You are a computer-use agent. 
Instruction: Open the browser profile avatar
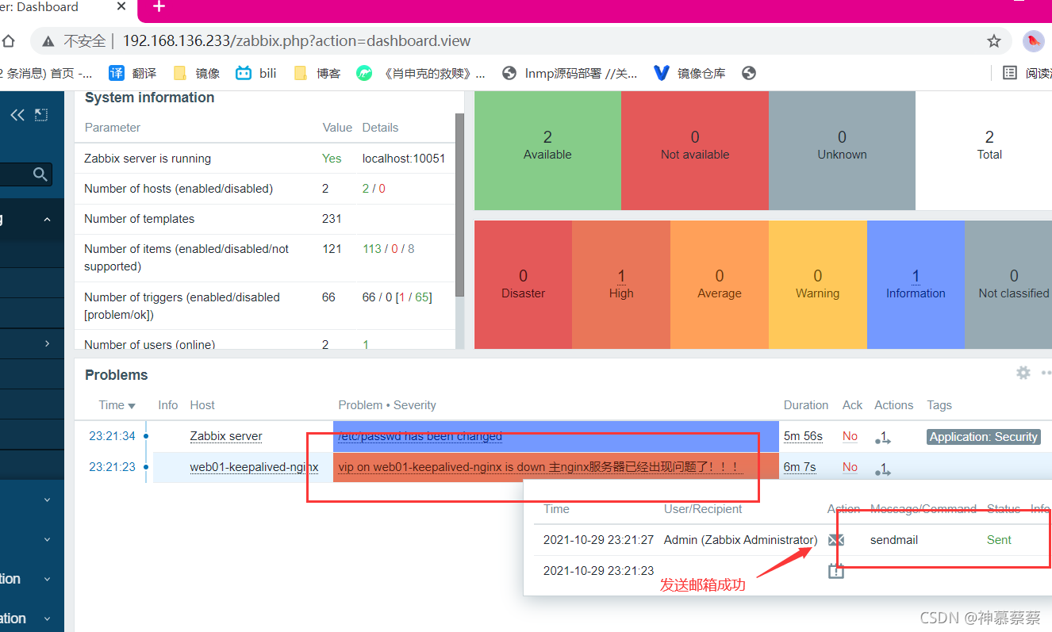coord(1033,41)
